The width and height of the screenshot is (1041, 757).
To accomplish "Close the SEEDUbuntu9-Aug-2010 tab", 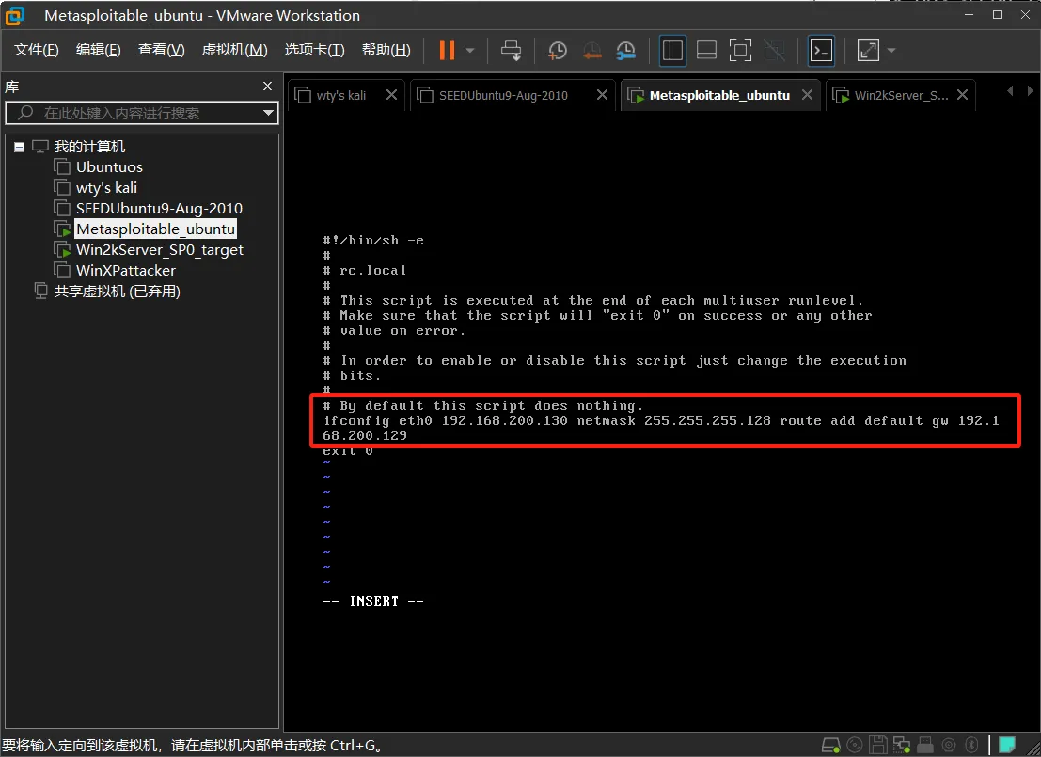I will click(602, 95).
